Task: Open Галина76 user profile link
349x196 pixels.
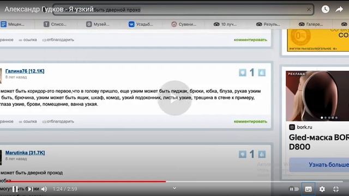Action: [x=25, y=71]
